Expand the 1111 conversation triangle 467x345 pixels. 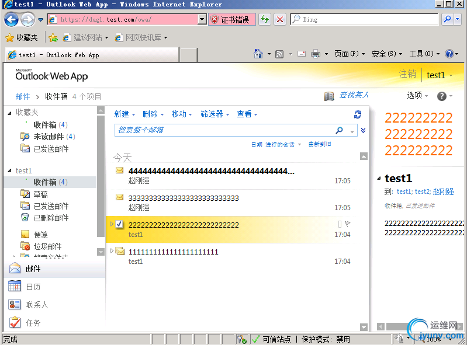tap(112, 250)
